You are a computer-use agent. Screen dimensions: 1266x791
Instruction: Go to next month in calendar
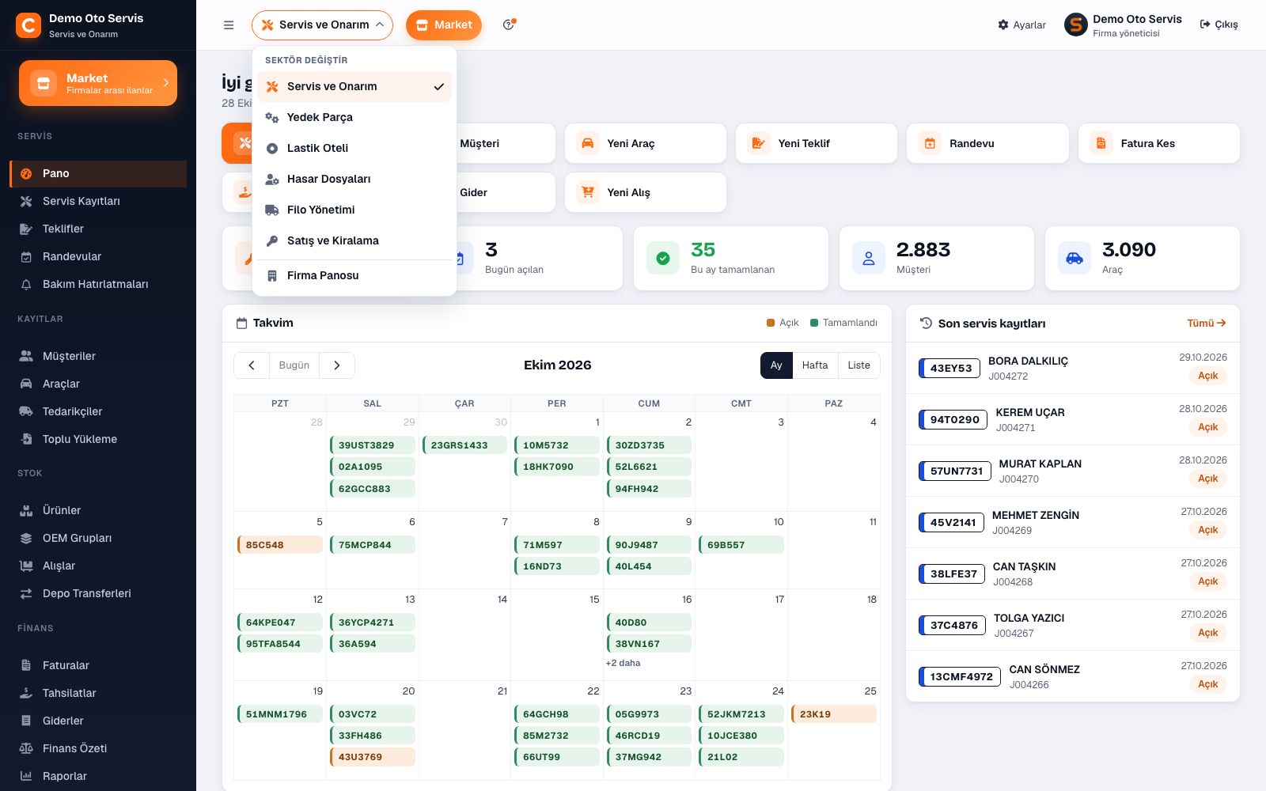(x=337, y=365)
